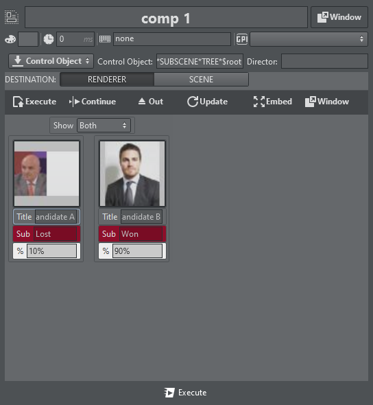
Task: Click the keyboard shortcut icon
Action: click(x=105, y=39)
